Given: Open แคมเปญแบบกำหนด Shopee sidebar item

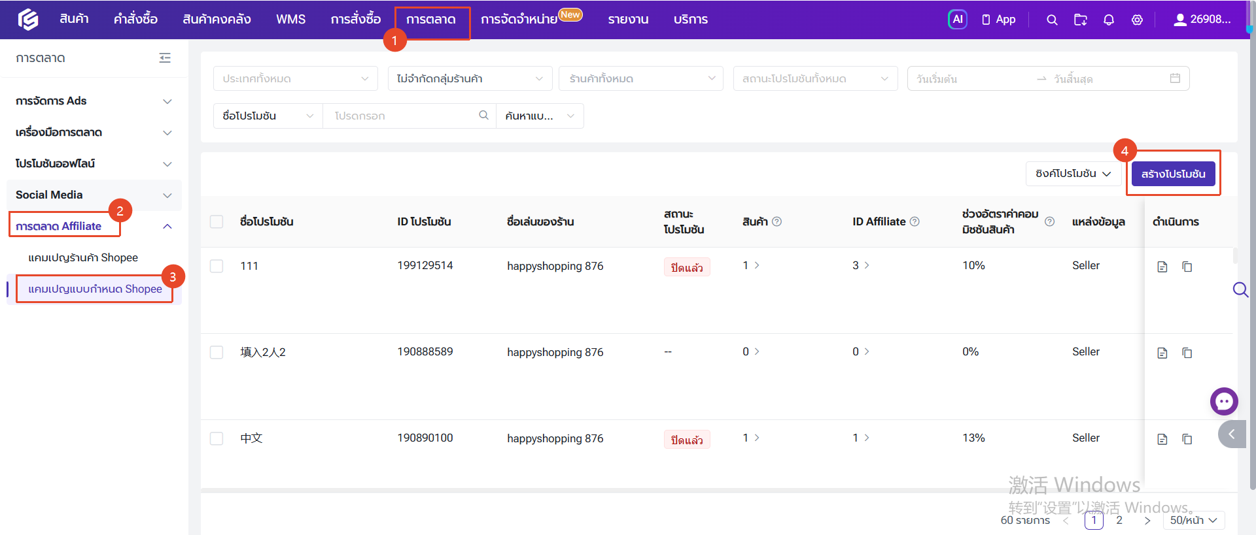Looking at the screenshot, I should pos(95,289).
